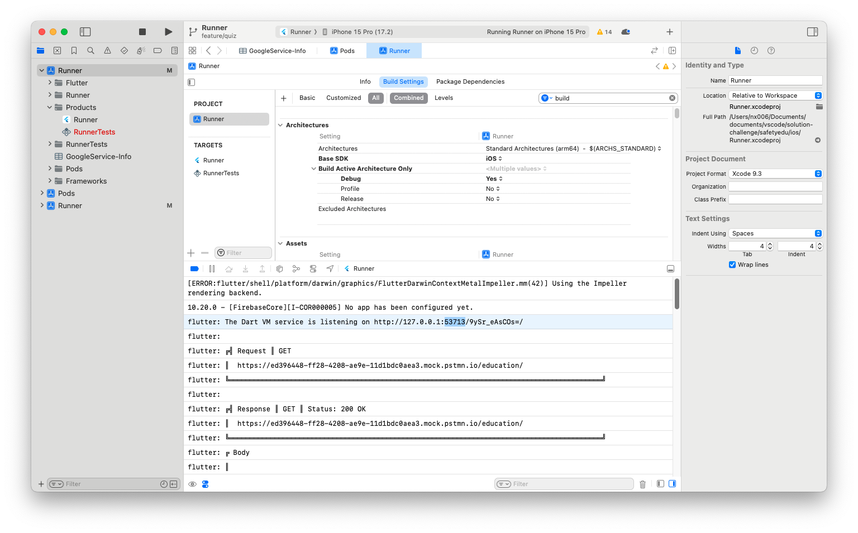This screenshot has width=858, height=533.
Task: Go forward in editor history
Action: tap(220, 50)
